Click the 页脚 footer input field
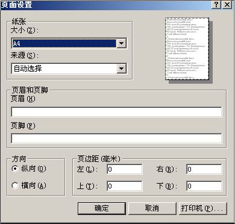Screen dimensions: 235x224 pyautogui.click(x=116, y=138)
